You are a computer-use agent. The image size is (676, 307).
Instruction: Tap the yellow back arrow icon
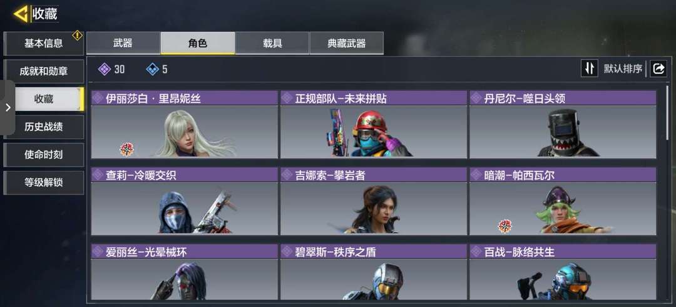(x=20, y=14)
